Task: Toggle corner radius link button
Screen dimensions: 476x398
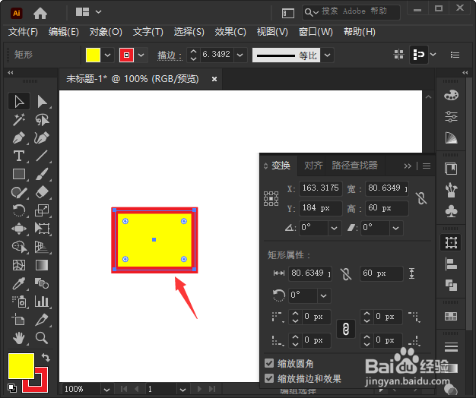Action: click(346, 329)
